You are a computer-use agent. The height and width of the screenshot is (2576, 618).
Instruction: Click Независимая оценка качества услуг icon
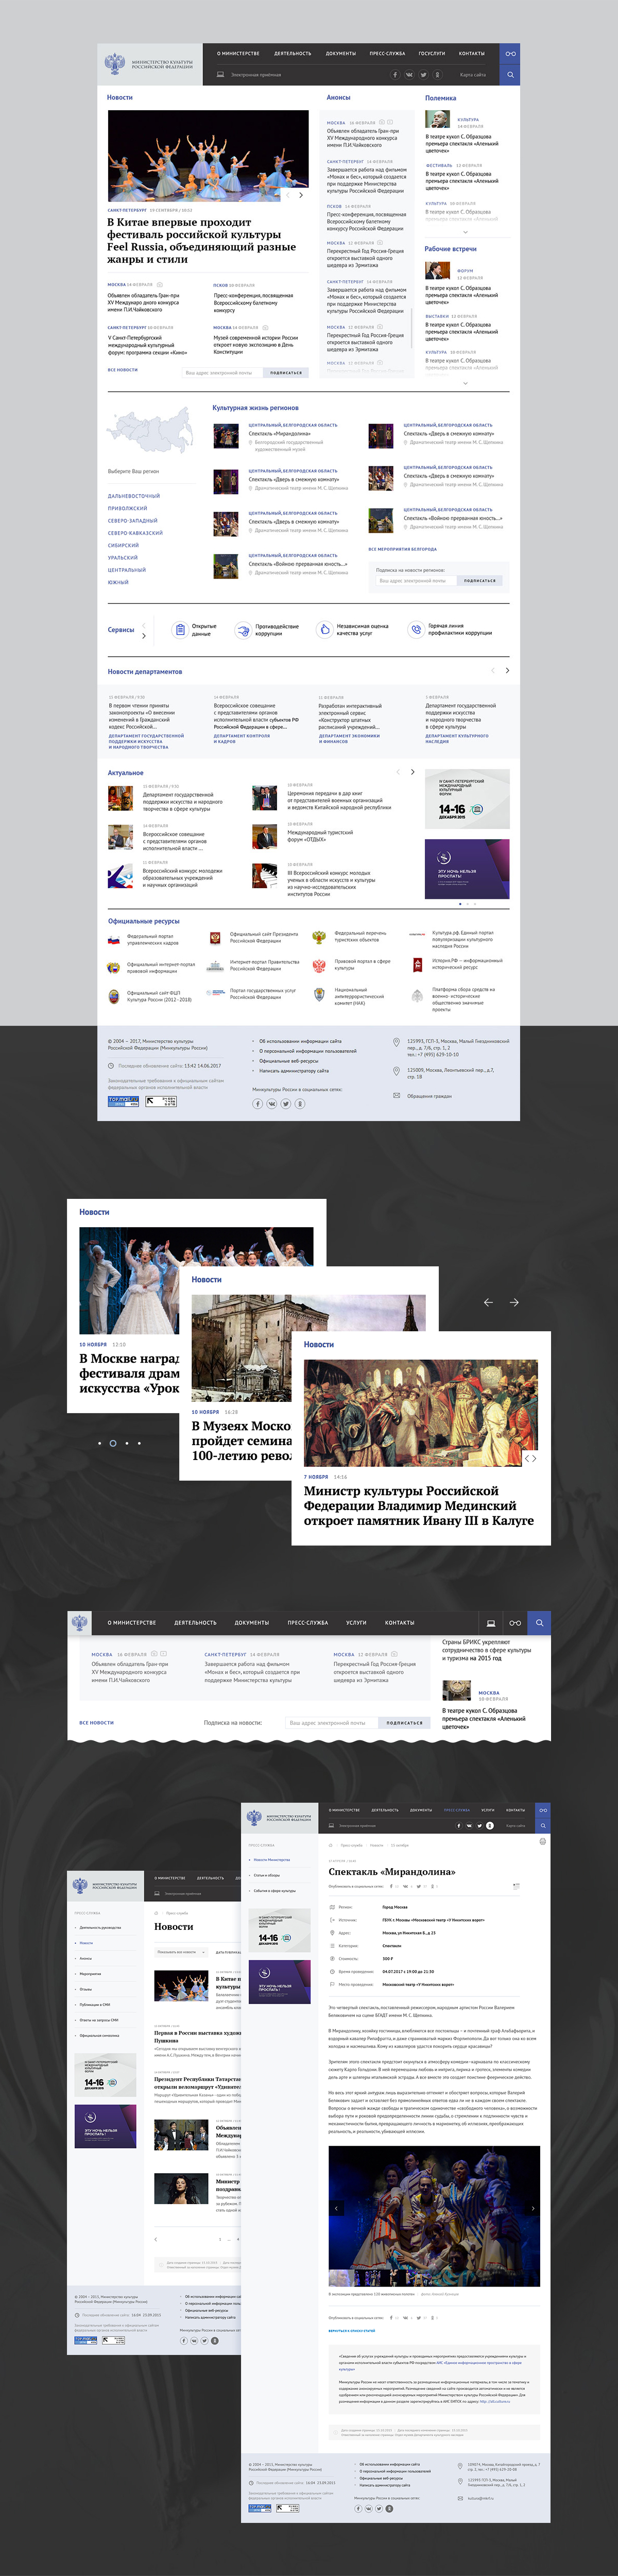coord(324,630)
